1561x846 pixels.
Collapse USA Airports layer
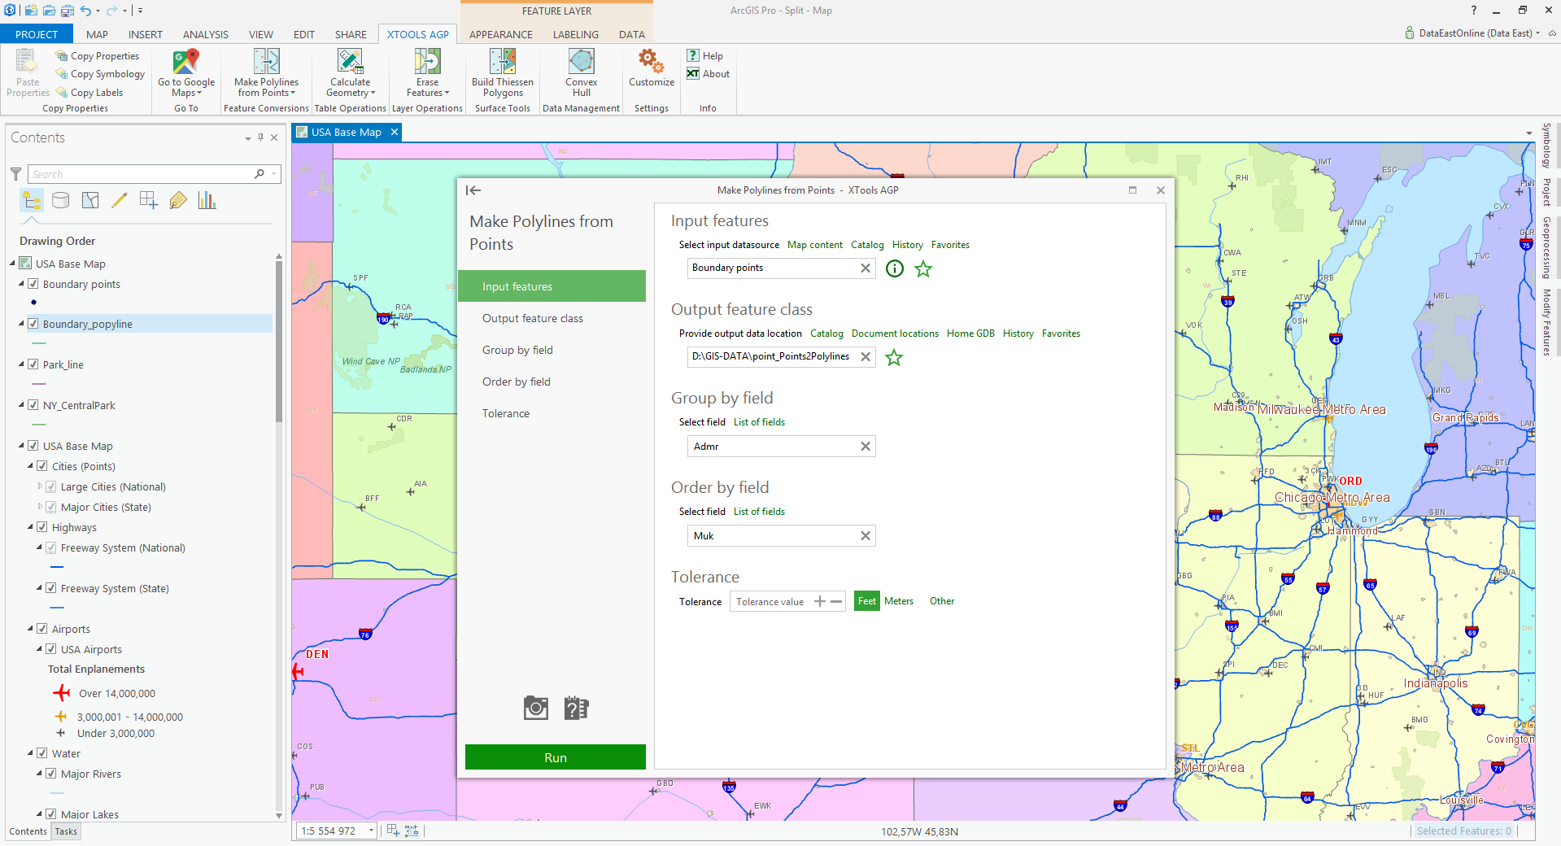pos(40,649)
